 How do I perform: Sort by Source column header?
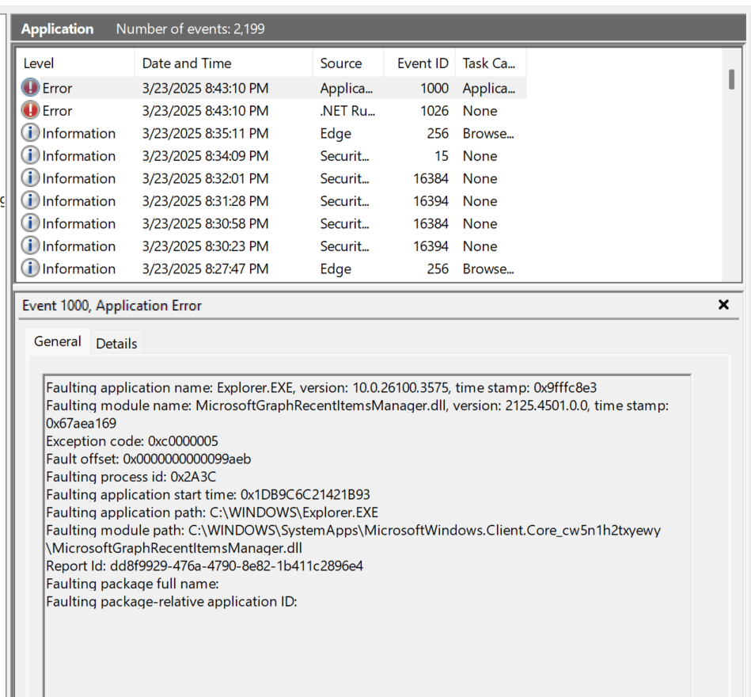(x=348, y=63)
